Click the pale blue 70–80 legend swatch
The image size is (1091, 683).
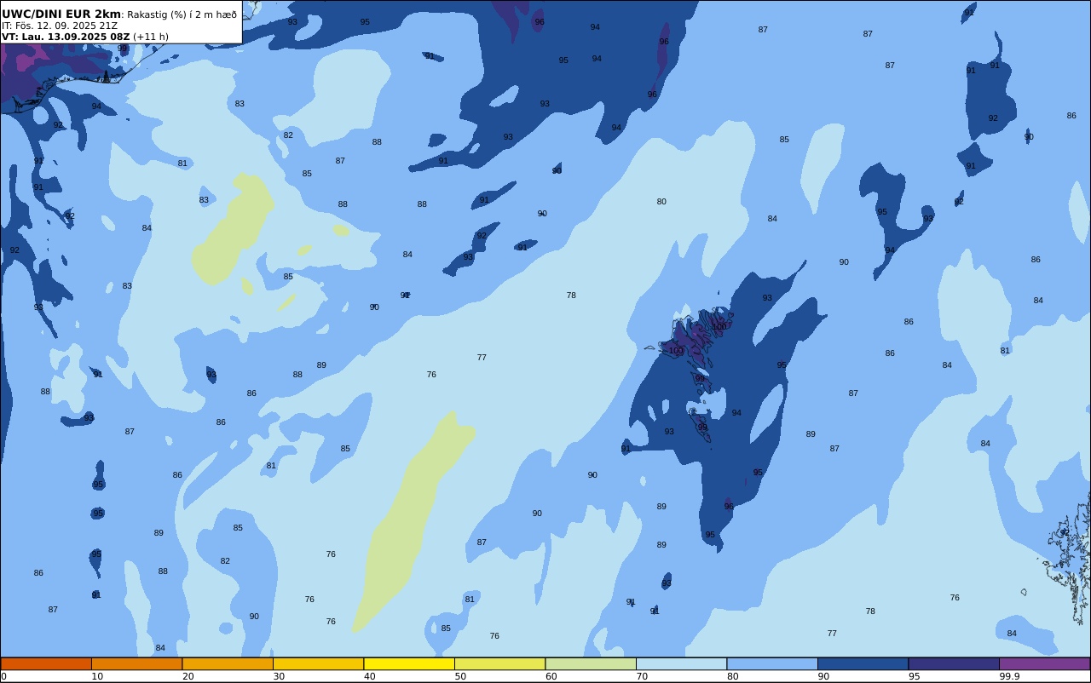tap(681, 663)
